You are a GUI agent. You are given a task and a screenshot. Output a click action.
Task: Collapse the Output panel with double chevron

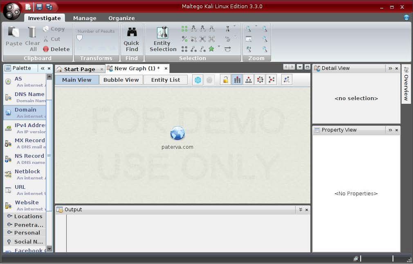pos(301,209)
